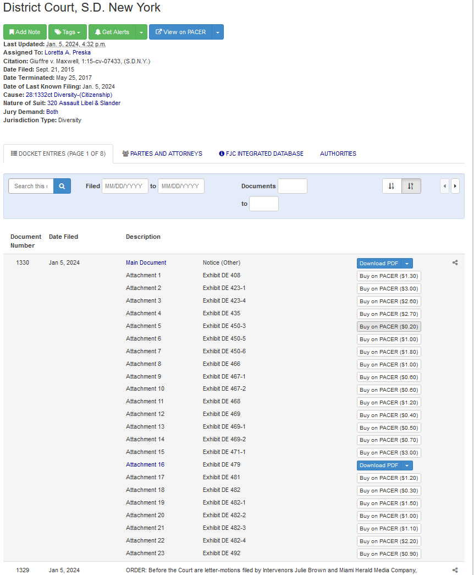Buy Attachment 18 on PACER ($0.30)
The width and height of the screenshot is (474, 575).
point(389,491)
